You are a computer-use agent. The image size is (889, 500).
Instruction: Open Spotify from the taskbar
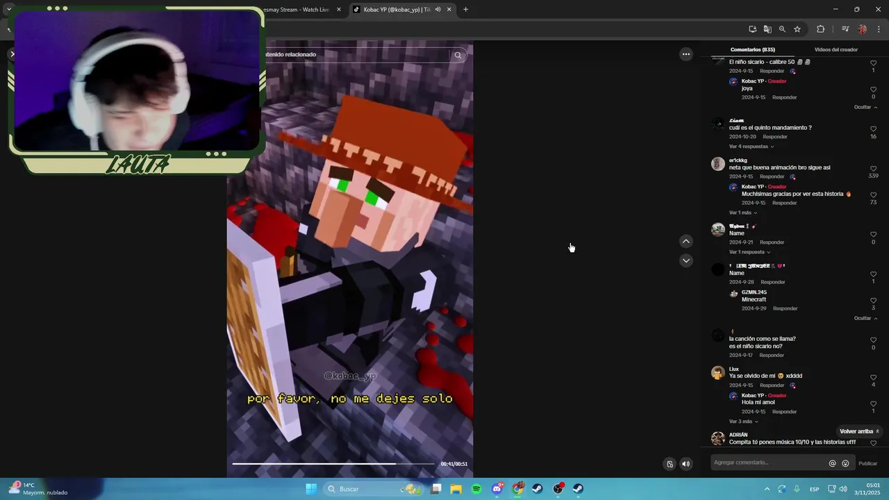coord(476,489)
